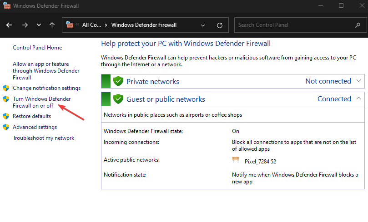Click the Private networks heading

(x=153, y=82)
